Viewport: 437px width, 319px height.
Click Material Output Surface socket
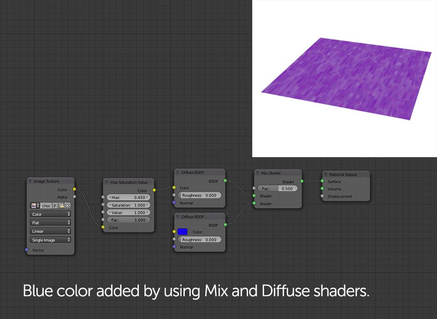point(322,181)
